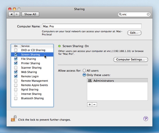Uncheck the Screen Sharing checkbox
159x133 pixels.
[16, 54]
